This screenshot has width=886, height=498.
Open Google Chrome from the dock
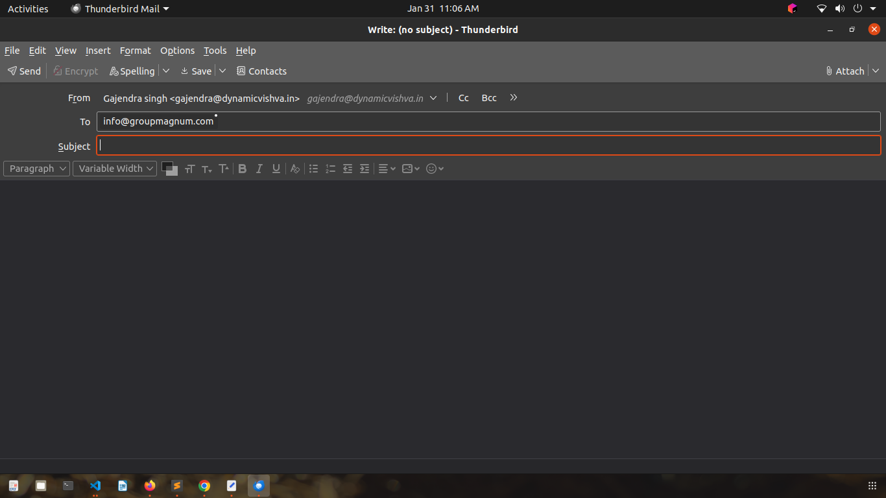tap(204, 486)
